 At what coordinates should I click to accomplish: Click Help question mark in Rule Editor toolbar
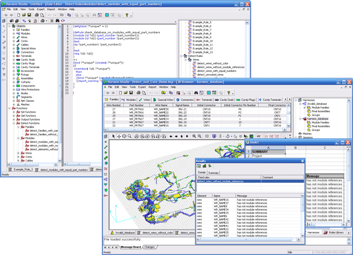point(127,15)
